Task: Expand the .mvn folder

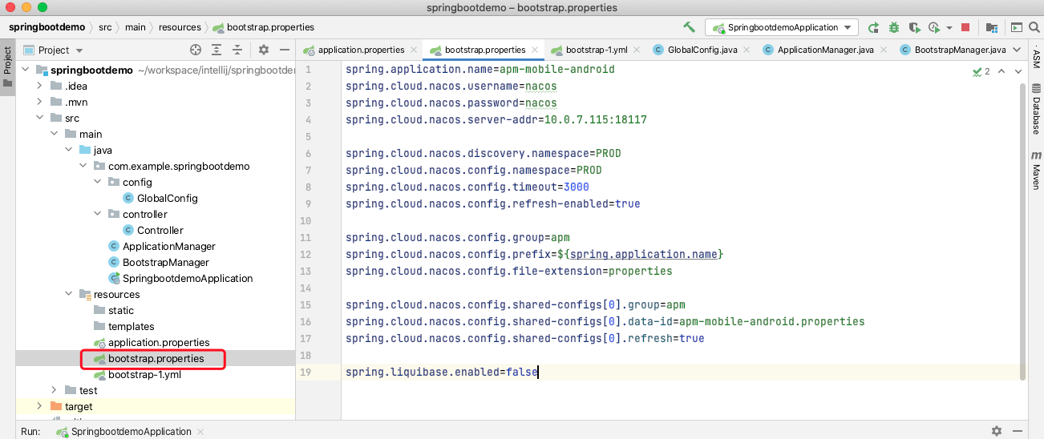Action: [39, 102]
